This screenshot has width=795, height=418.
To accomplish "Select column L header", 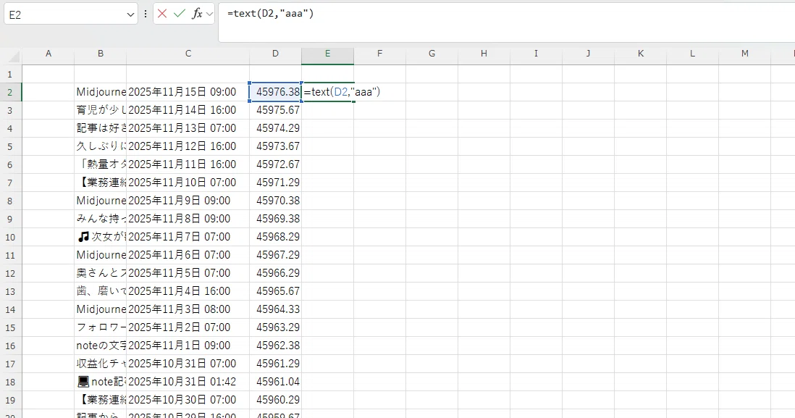I will click(693, 54).
